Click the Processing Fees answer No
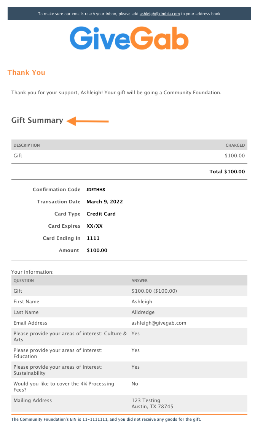This screenshot has width=255, height=428. click(x=135, y=384)
